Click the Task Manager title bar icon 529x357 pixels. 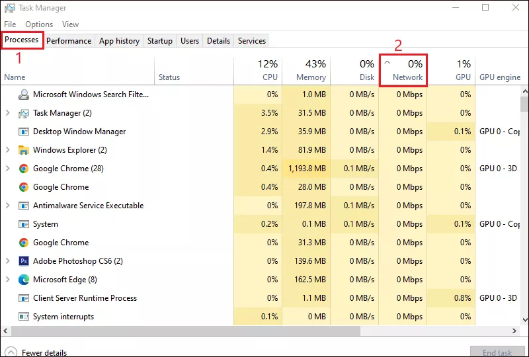pyautogui.click(x=10, y=8)
